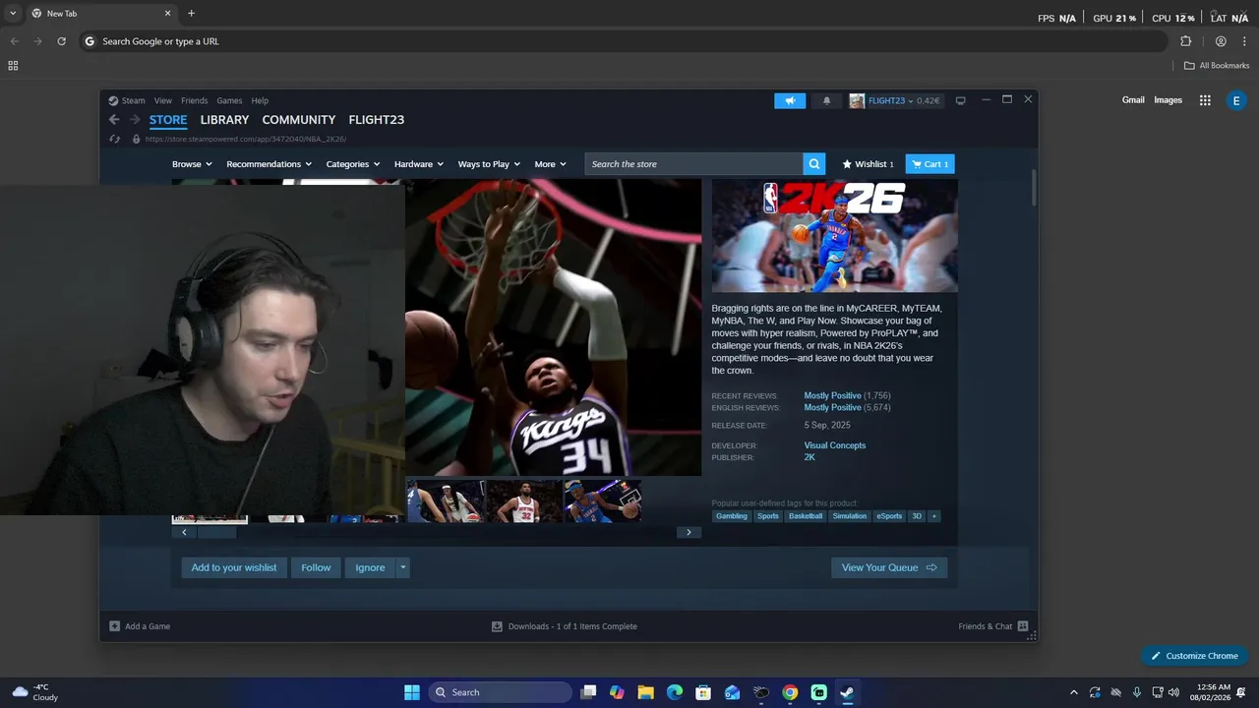This screenshot has width=1259, height=708.
Task: Click Google account avatar E
Action: point(1236,100)
